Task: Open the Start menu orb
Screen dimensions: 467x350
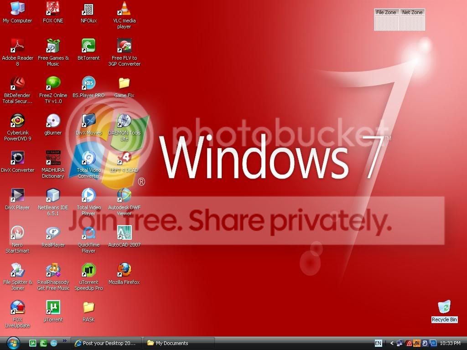Action: [12, 343]
